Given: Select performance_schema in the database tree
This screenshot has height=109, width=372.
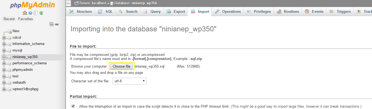Looking at the screenshot, I should (x=29, y=63).
